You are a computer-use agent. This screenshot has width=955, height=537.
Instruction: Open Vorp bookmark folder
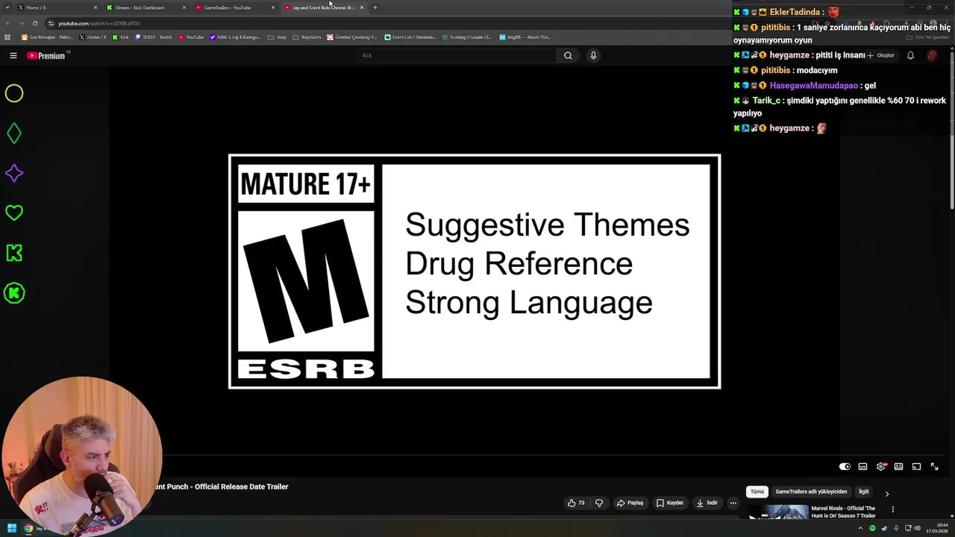click(277, 37)
